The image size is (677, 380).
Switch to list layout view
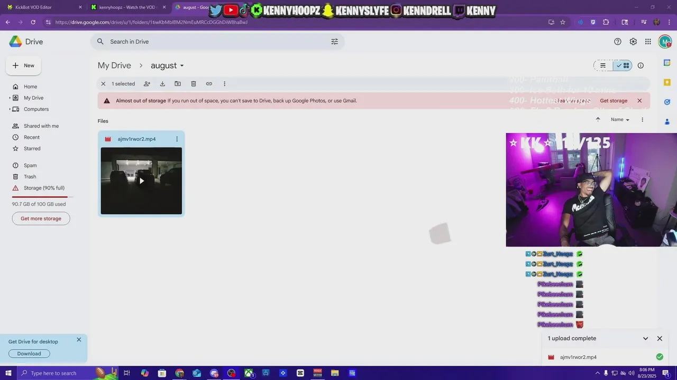(603, 65)
